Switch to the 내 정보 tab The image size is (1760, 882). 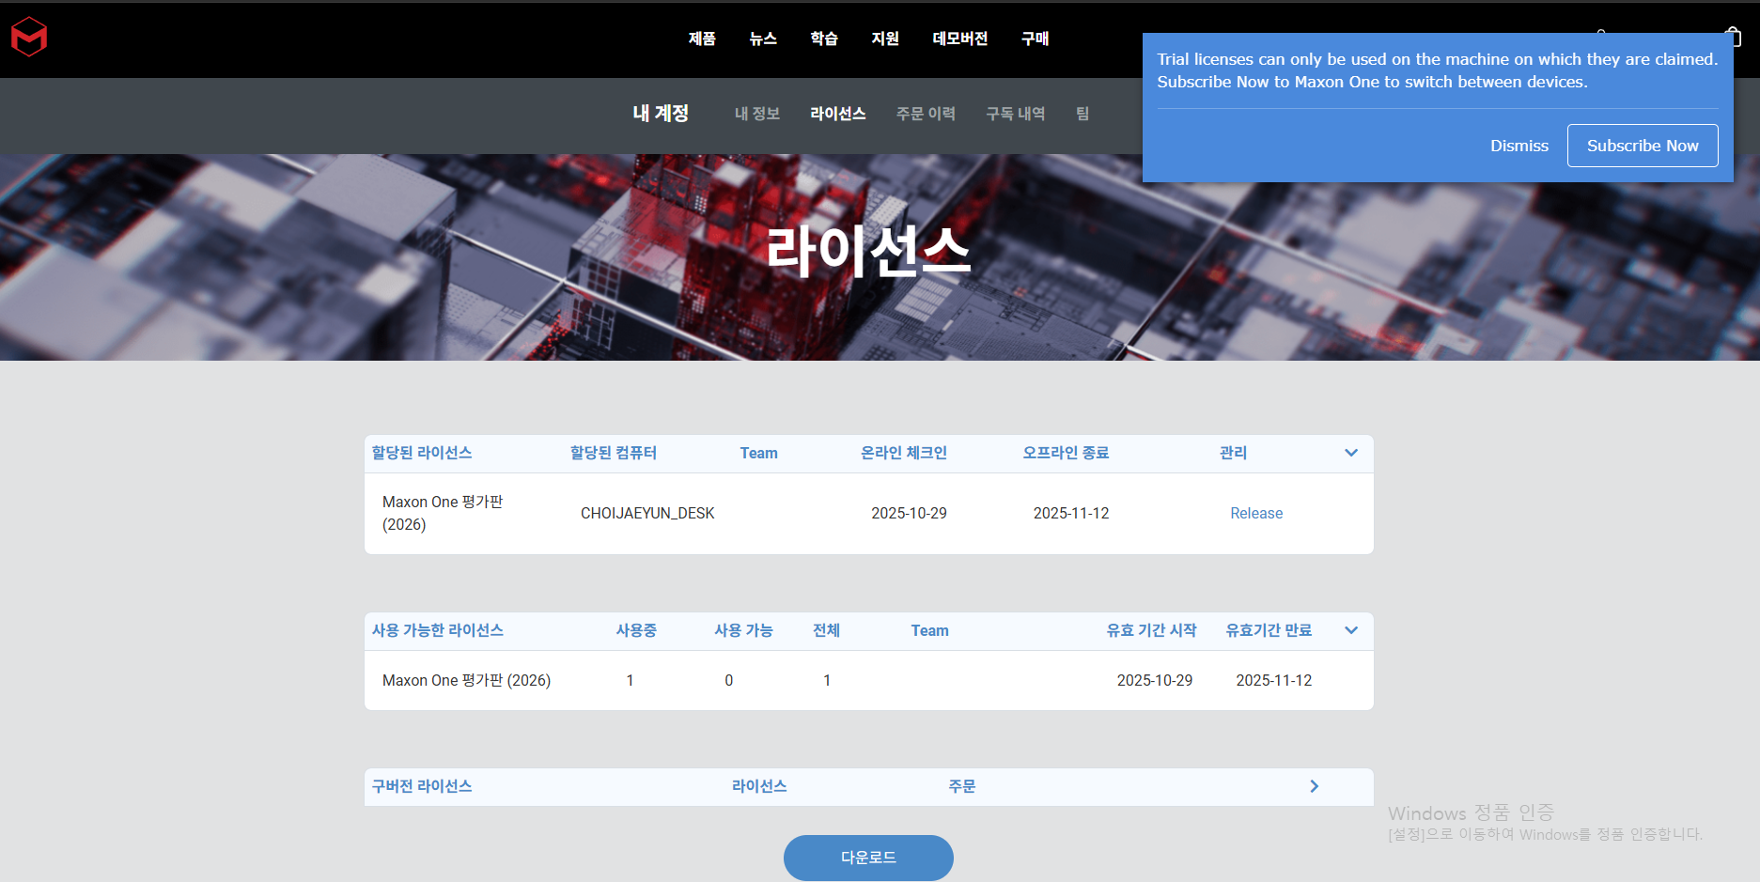point(756,114)
